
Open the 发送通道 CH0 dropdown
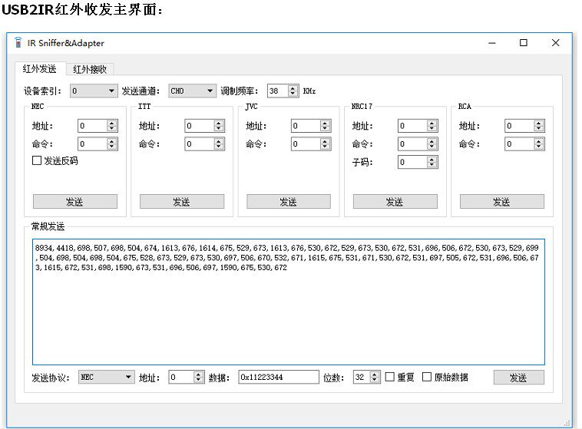pyautogui.click(x=192, y=91)
